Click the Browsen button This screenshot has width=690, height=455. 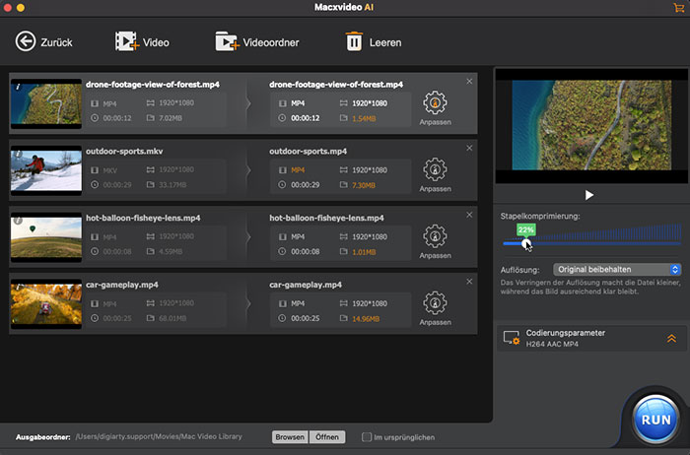(x=290, y=437)
